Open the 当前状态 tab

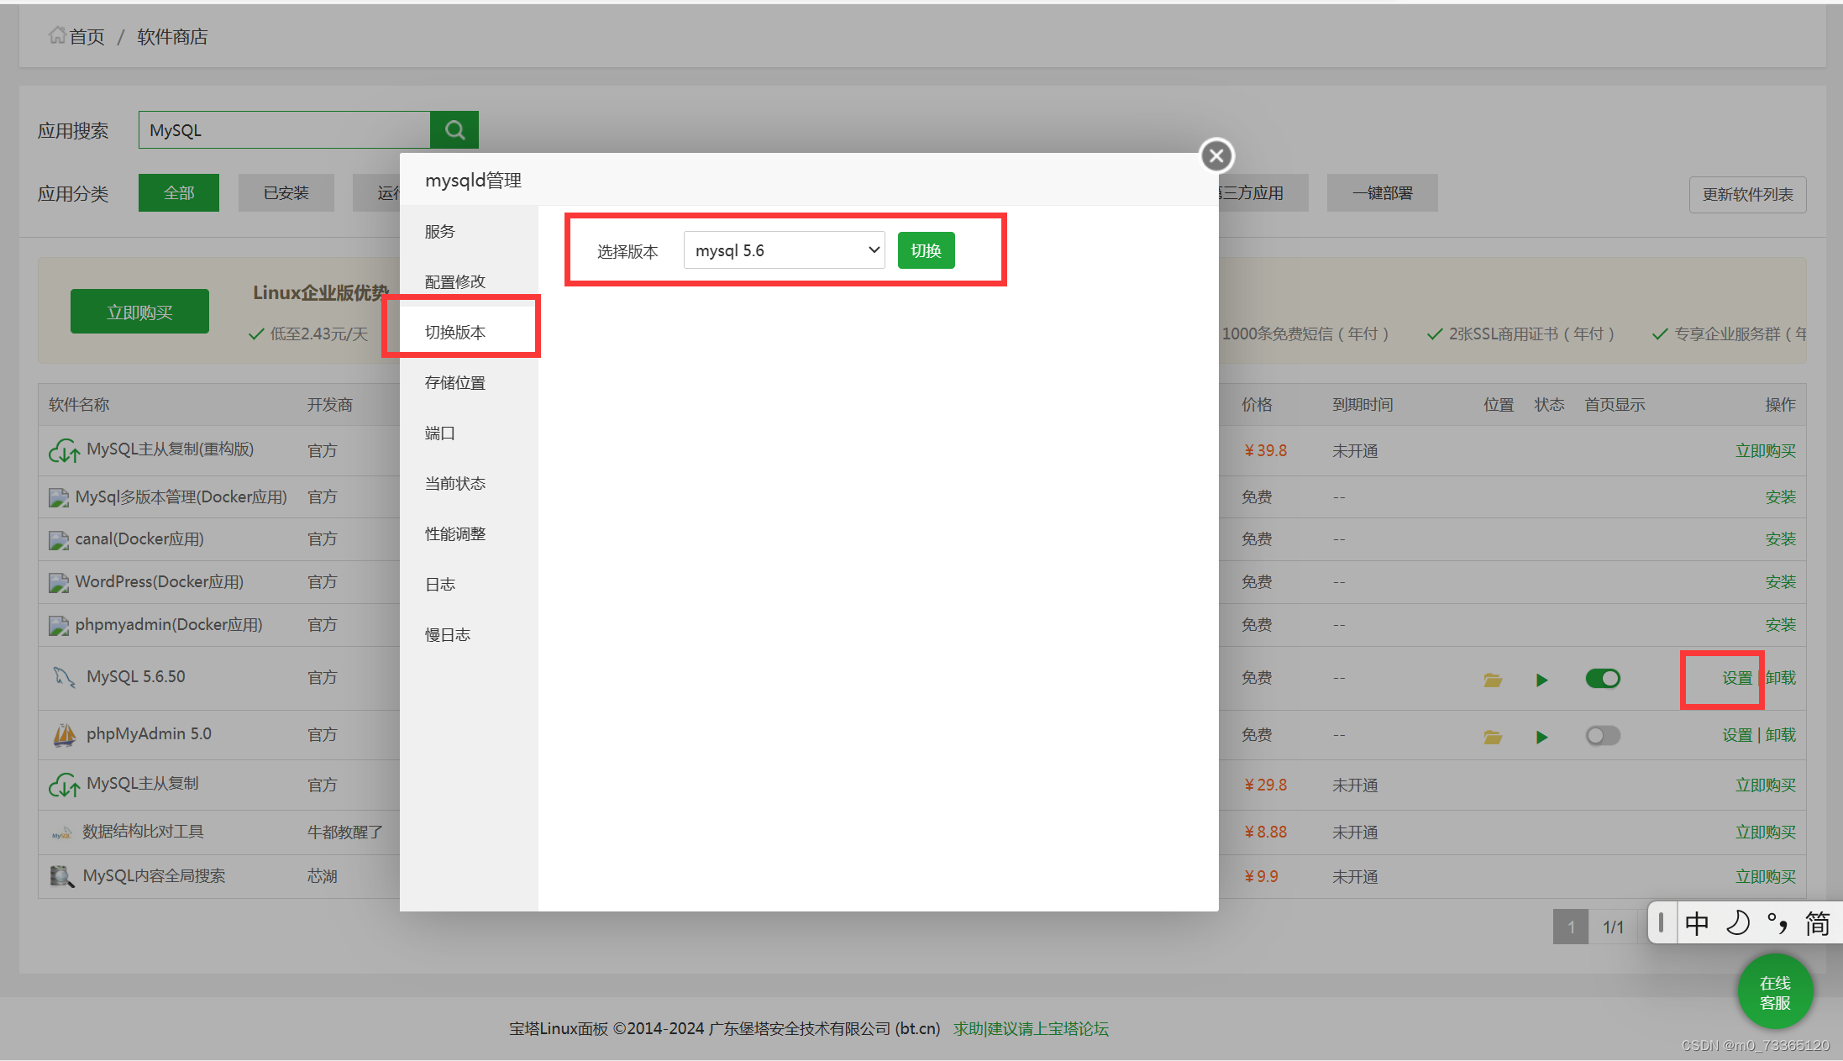coord(469,483)
